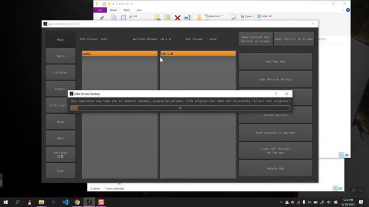The height and width of the screenshot is (207, 369).
Task: Click the volume icon in system tray
Action: (310, 202)
